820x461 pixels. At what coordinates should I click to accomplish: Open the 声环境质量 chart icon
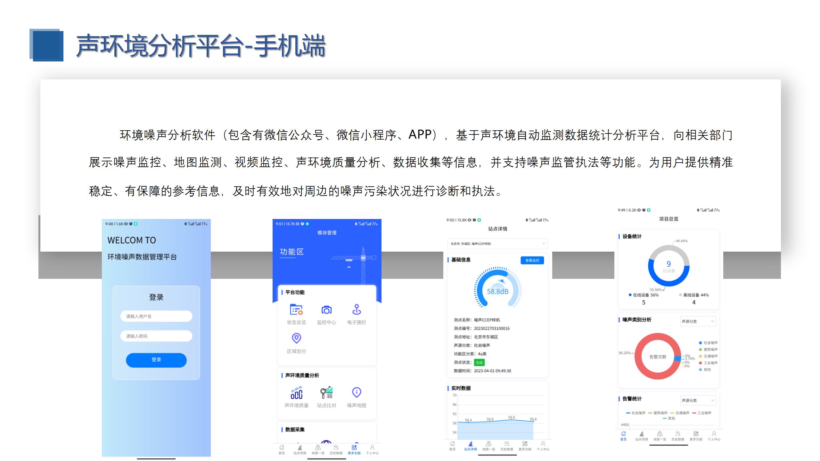point(296,393)
